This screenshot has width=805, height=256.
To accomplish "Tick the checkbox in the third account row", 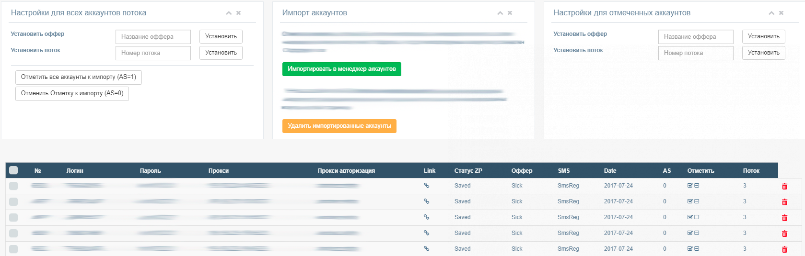I will coord(13,218).
